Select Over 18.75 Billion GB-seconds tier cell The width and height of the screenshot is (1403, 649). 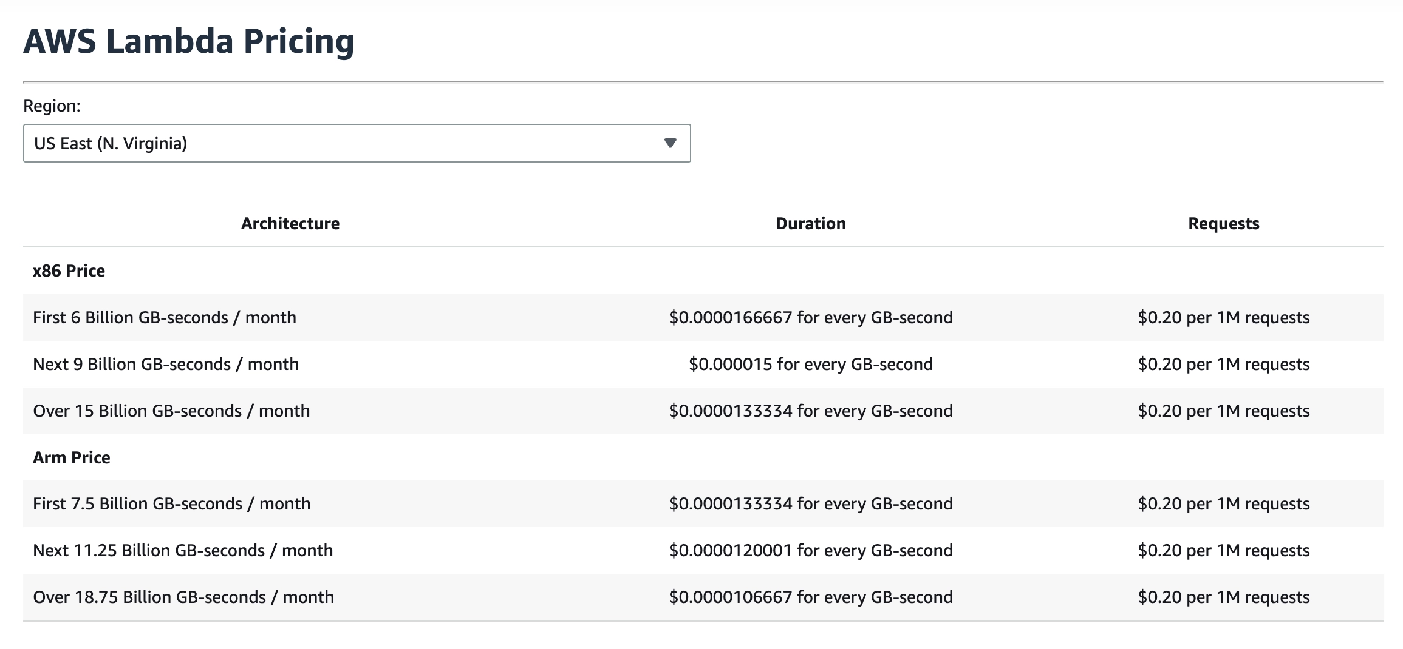tap(183, 597)
